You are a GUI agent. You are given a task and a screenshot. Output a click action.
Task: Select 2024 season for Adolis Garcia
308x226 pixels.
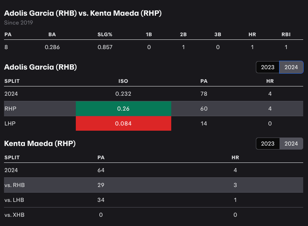pyautogui.click(x=291, y=67)
